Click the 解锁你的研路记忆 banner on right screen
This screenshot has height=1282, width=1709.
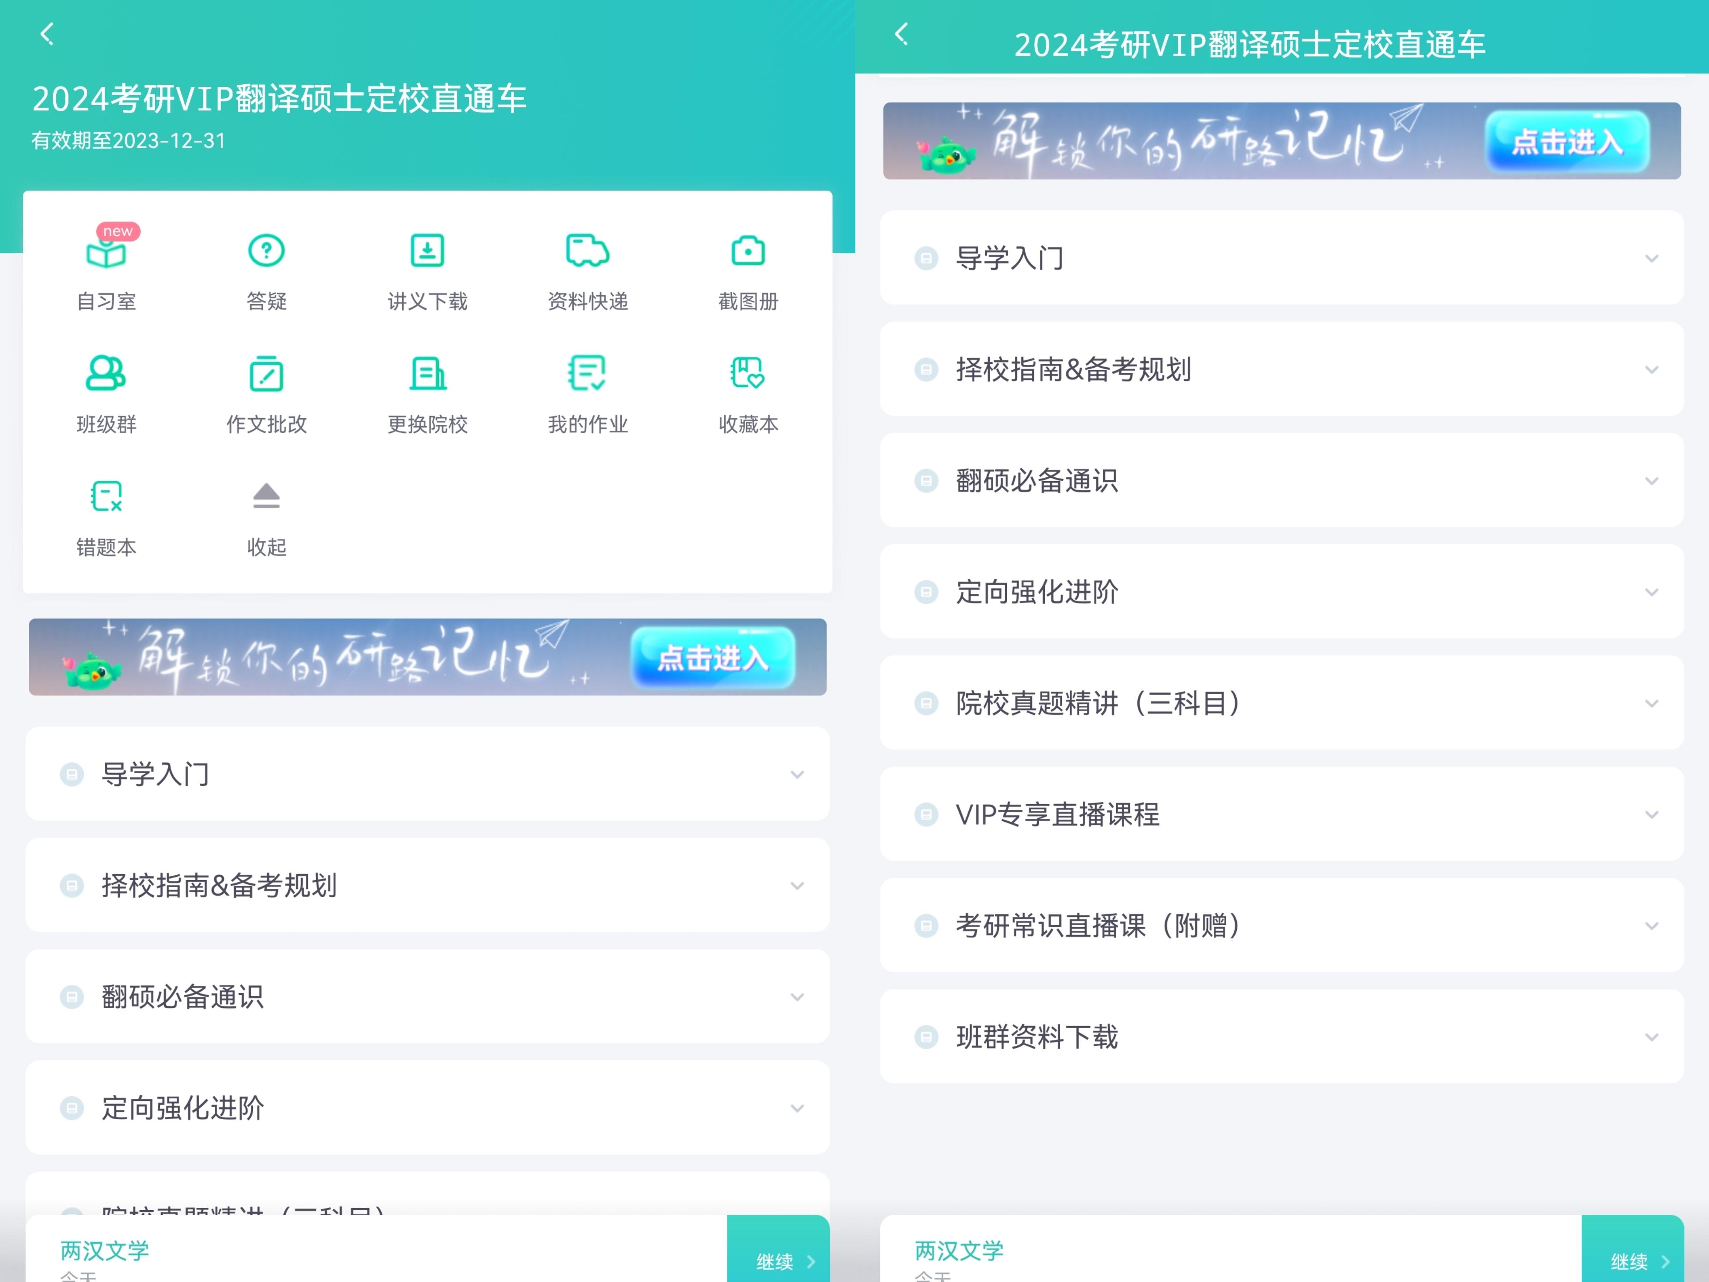pyautogui.click(x=1282, y=141)
